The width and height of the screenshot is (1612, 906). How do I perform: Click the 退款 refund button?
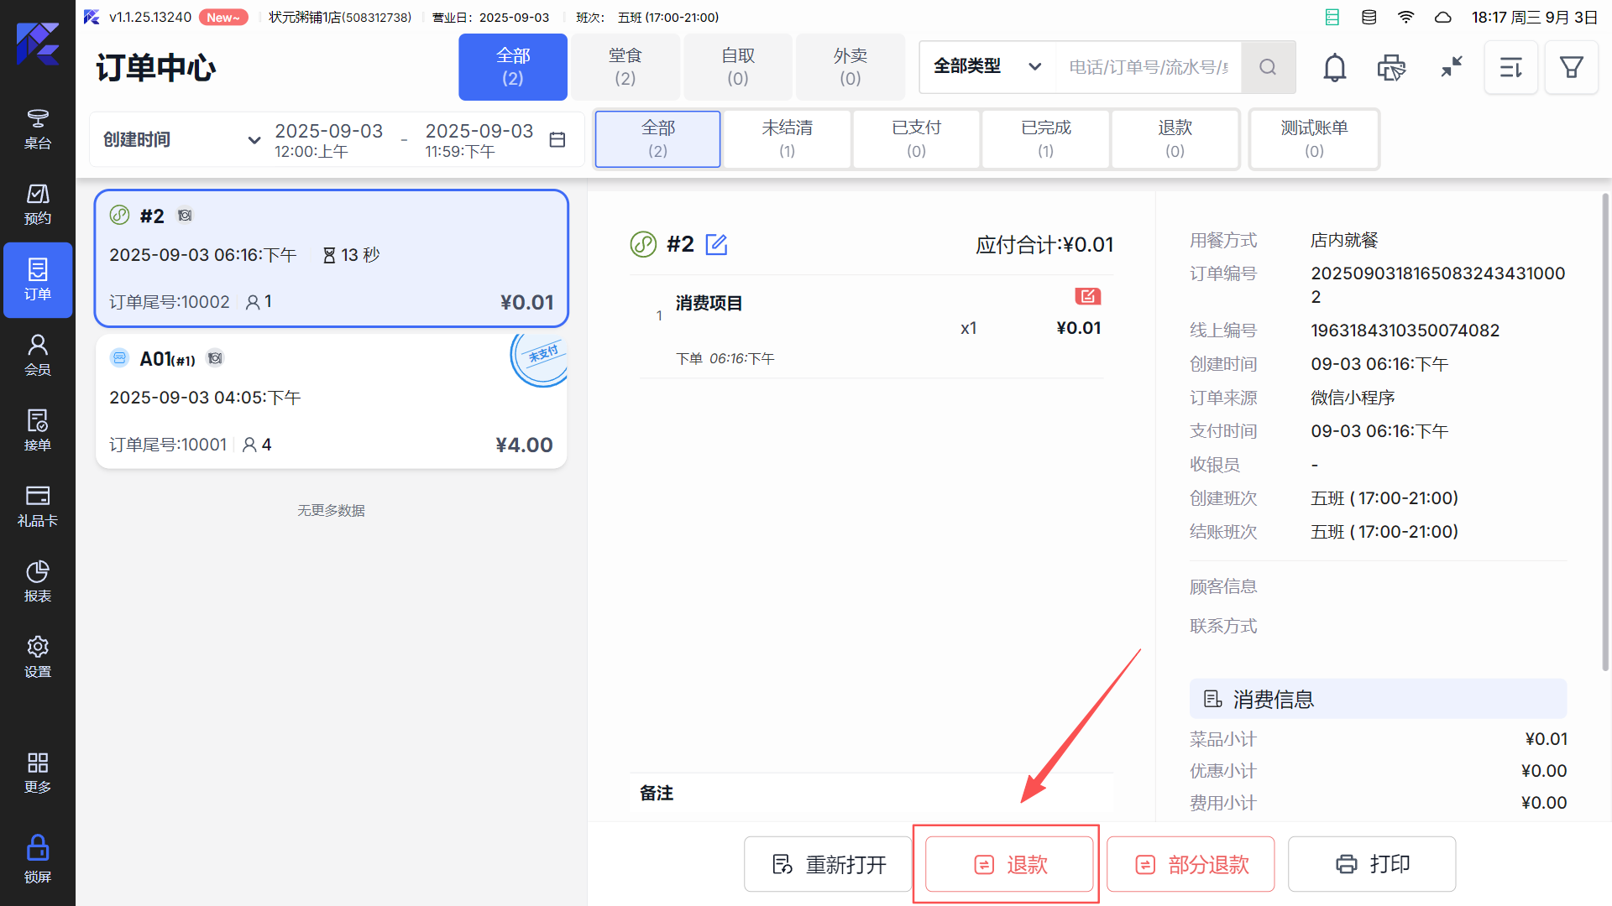click(x=1009, y=864)
